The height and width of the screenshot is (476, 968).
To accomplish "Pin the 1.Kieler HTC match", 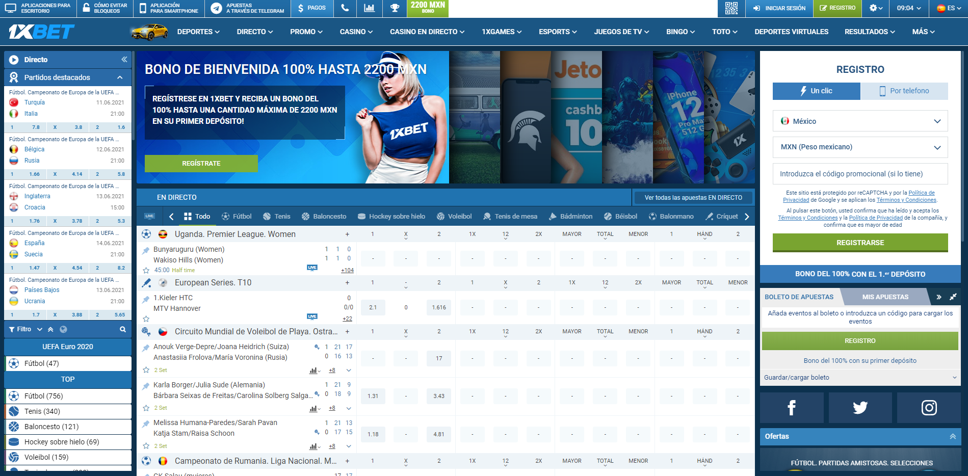I will (146, 299).
